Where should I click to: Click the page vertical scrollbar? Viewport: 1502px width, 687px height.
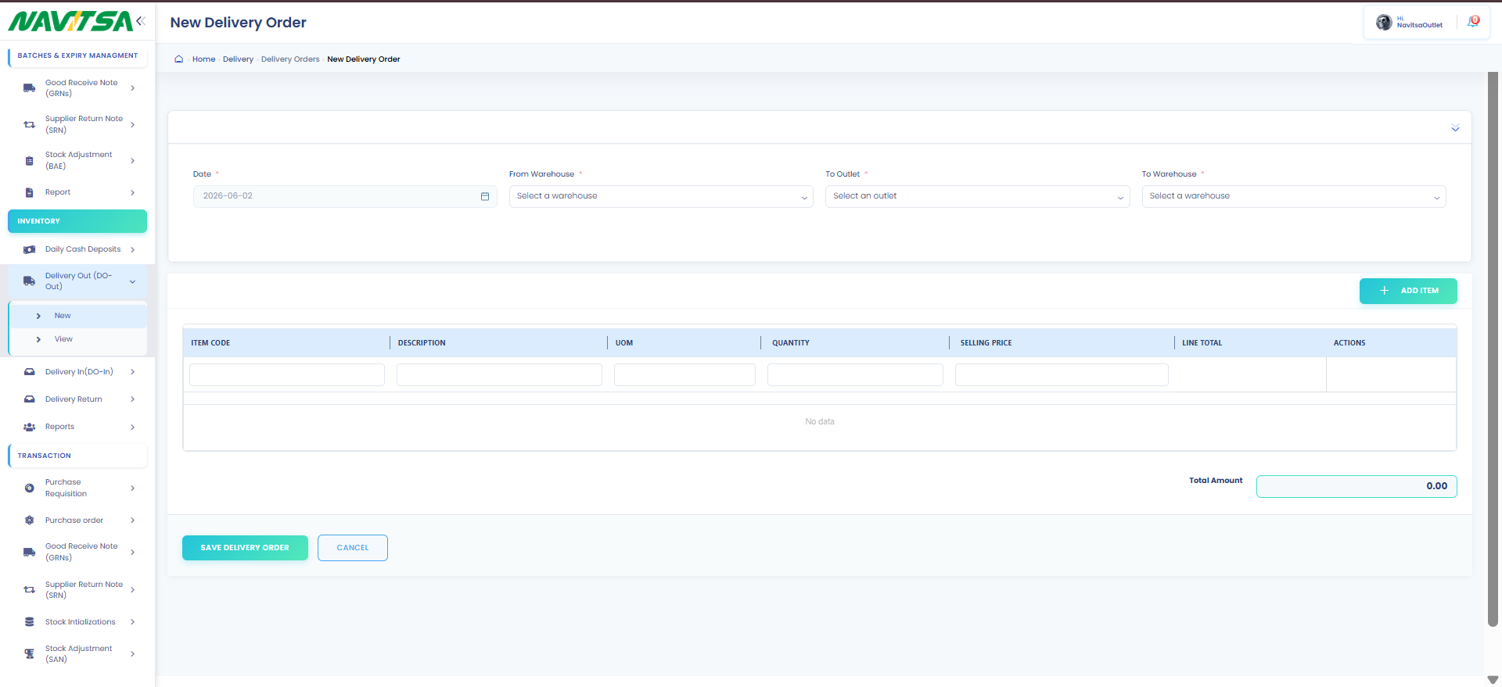click(1493, 349)
